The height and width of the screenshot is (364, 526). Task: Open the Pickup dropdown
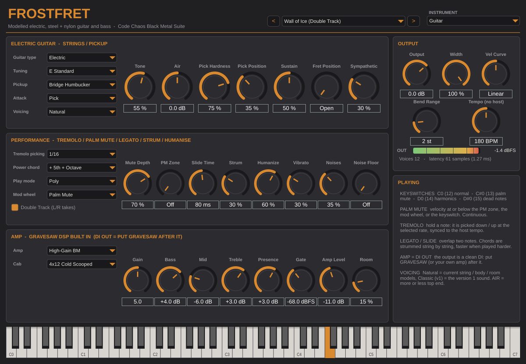82,84
